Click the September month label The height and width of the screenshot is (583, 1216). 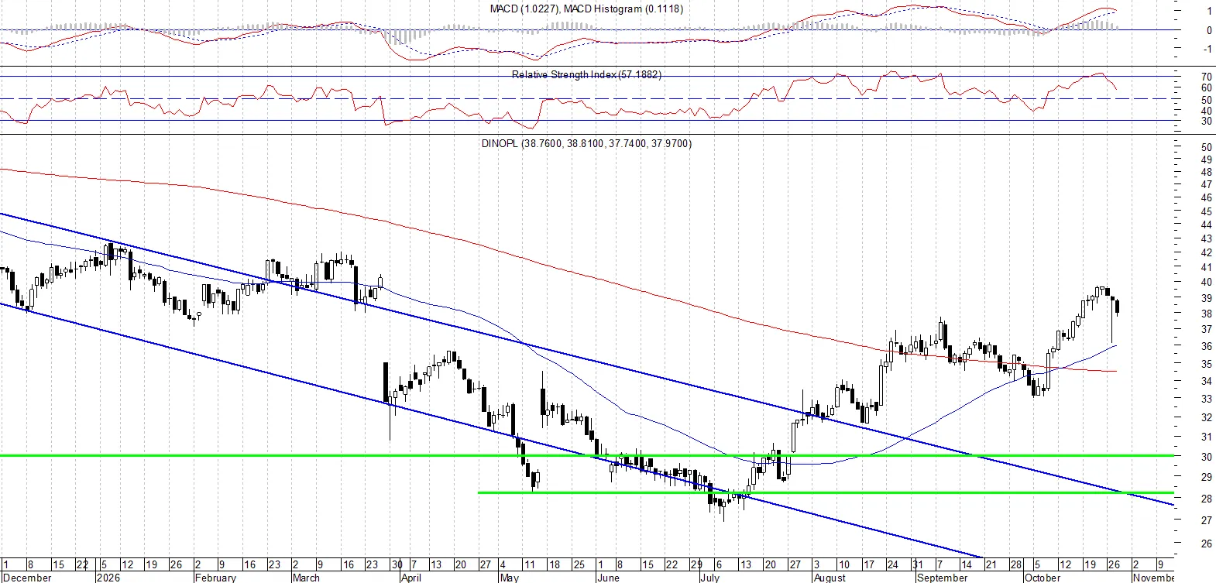[x=942, y=578]
